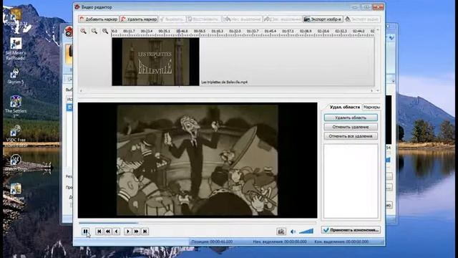This screenshot has width=458, height=258.
Task: Jump to the start of the video
Action: [99, 231]
